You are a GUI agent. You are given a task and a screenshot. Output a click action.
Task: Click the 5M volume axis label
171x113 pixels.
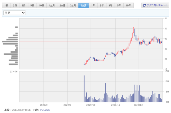click(x=167, y=92)
